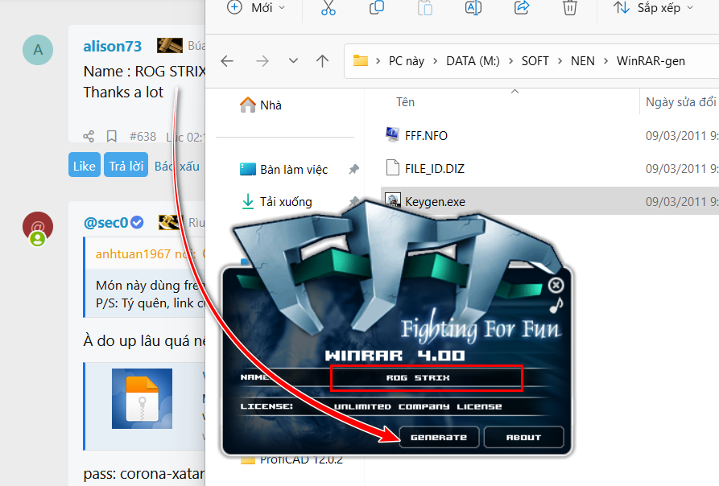This screenshot has height=486, width=719.
Task: Click the Generate button in keygen
Action: pyautogui.click(x=439, y=437)
